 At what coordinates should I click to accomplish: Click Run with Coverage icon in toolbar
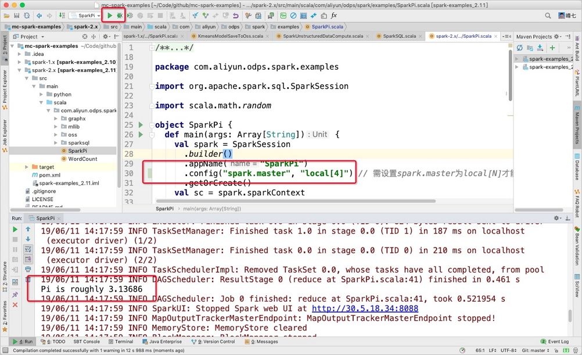click(130, 16)
